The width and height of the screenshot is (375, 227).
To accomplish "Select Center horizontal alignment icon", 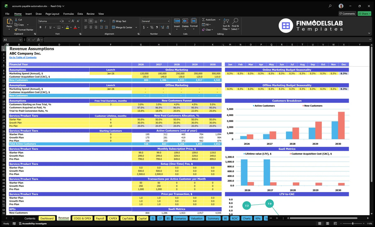I will (x=91, y=27).
